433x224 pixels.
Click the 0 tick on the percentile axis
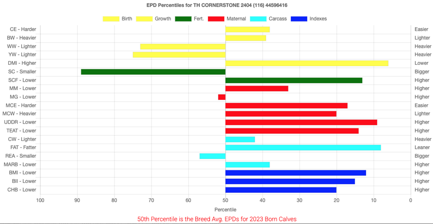coord(410,200)
